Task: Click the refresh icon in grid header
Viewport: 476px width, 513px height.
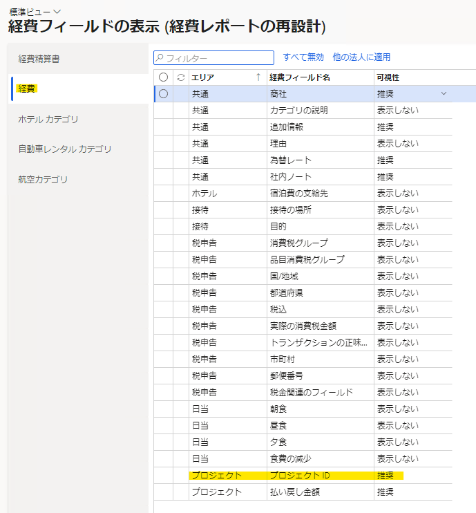Action: [181, 77]
